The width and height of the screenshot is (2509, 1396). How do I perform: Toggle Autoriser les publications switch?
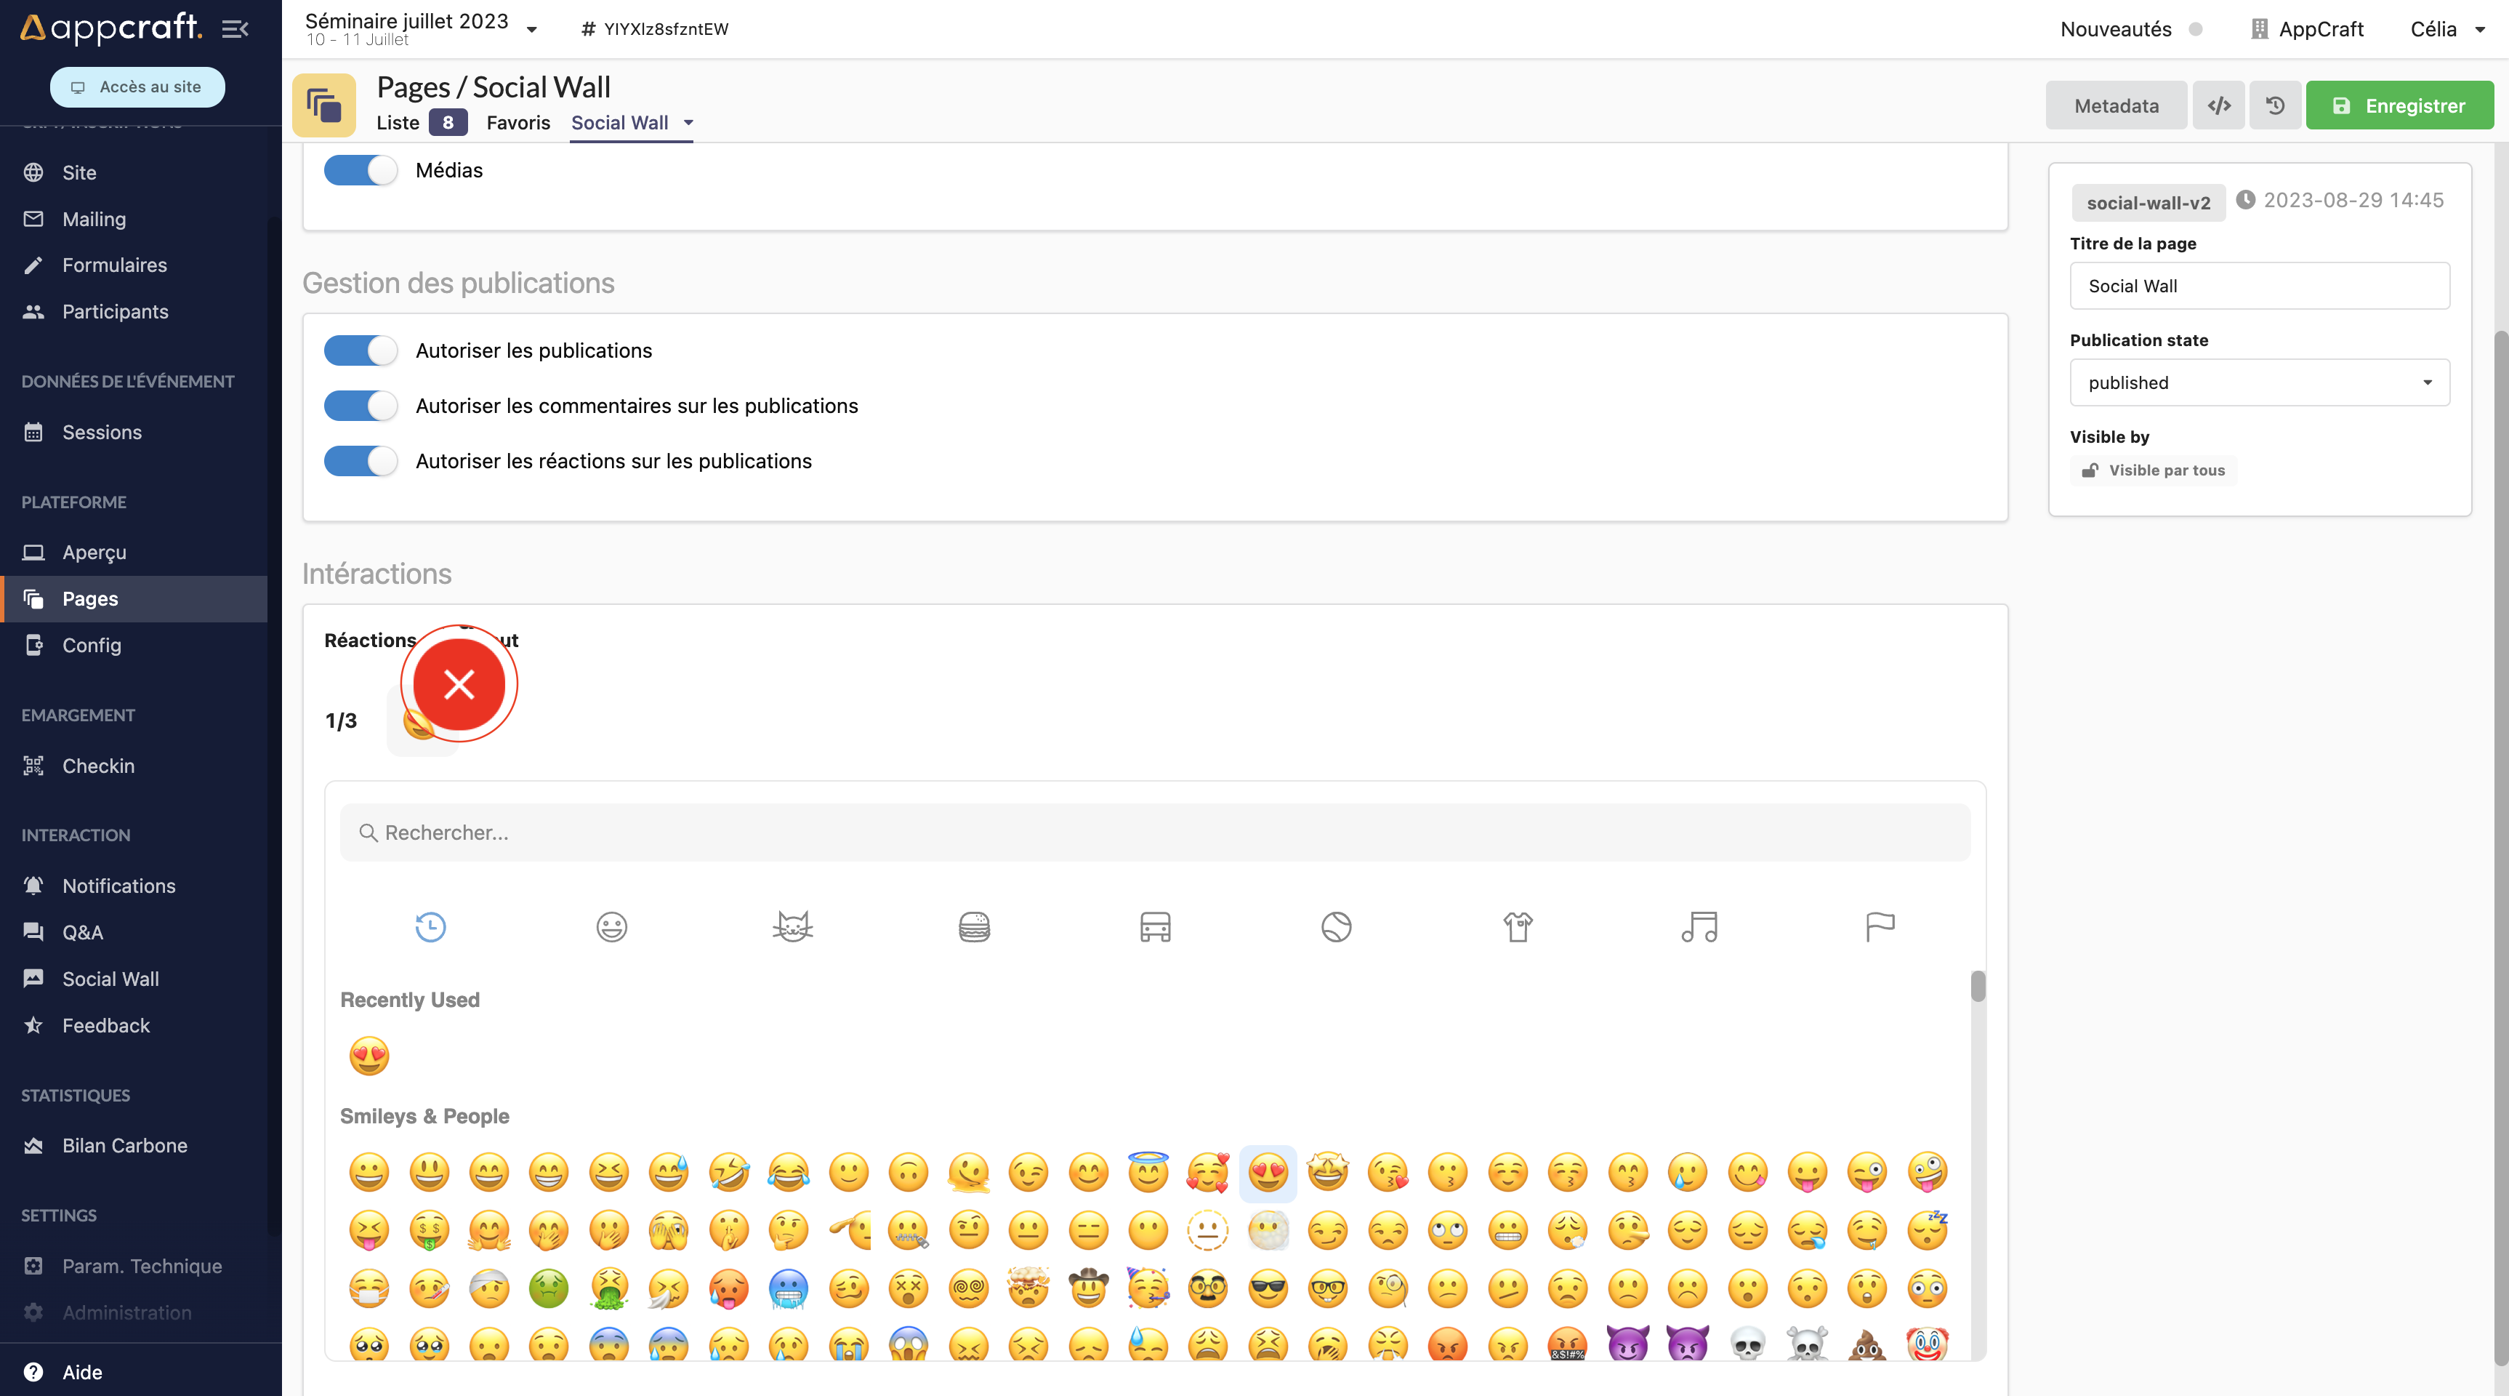click(361, 350)
